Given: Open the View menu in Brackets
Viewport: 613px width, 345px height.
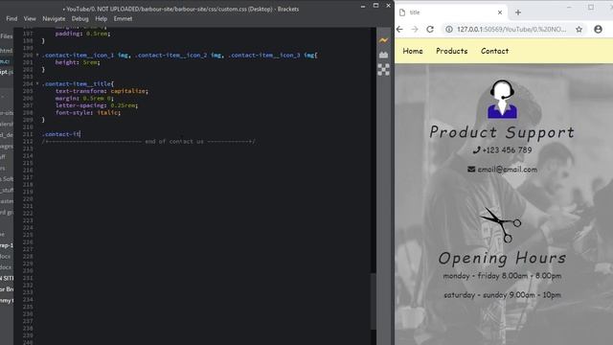Looking at the screenshot, I should pyautogui.click(x=30, y=18).
